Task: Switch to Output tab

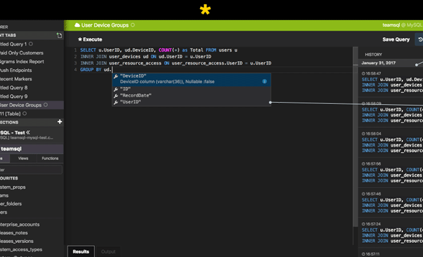Action: tap(108, 252)
